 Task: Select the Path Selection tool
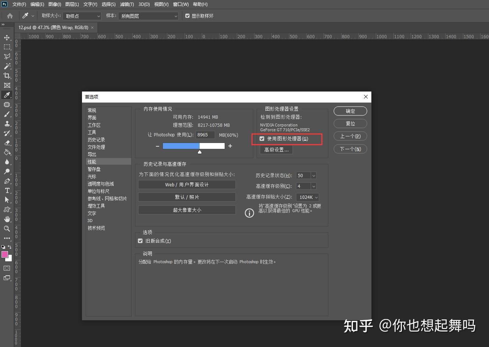7,200
